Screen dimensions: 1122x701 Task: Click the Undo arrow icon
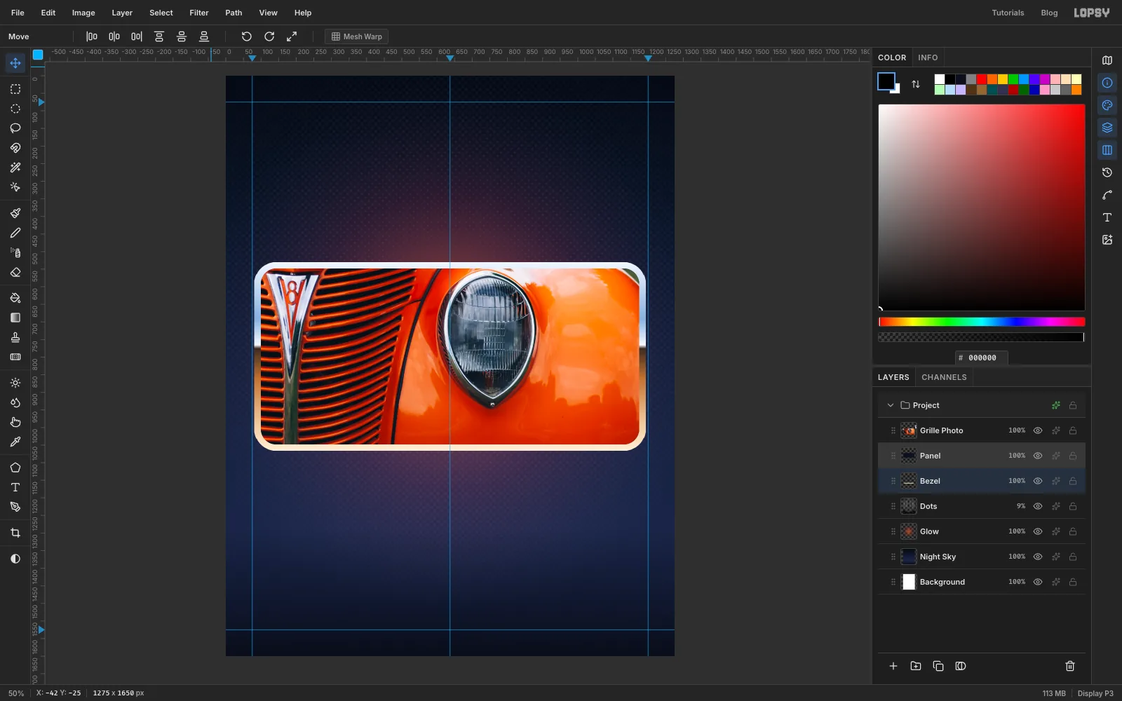click(247, 36)
